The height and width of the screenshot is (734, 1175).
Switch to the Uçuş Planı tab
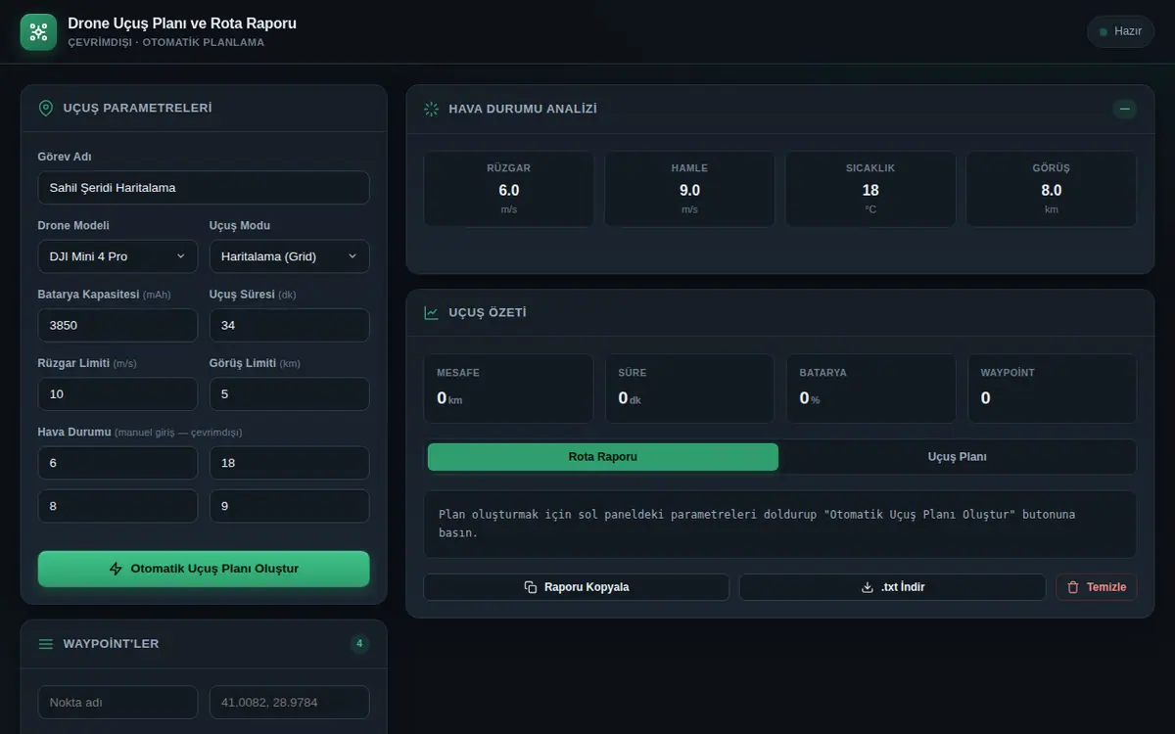[x=957, y=457]
